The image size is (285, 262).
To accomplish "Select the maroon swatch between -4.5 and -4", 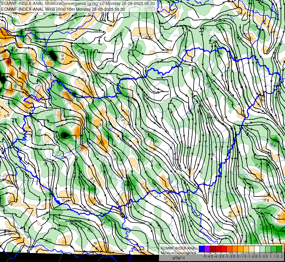I will (x=213, y=249).
